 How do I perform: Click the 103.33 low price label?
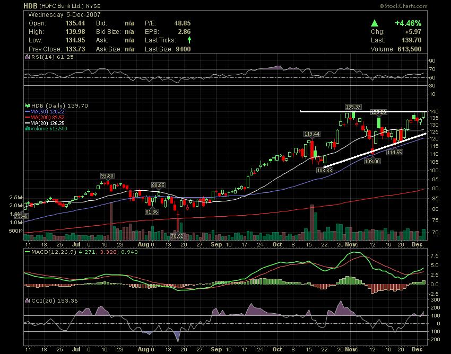point(324,171)
